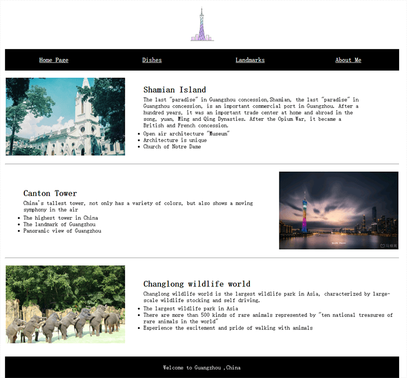Screen dimensions: 407x378
Task: Click the 'Open air architecture Museum' bullet
Action: (x=186, y=134)
